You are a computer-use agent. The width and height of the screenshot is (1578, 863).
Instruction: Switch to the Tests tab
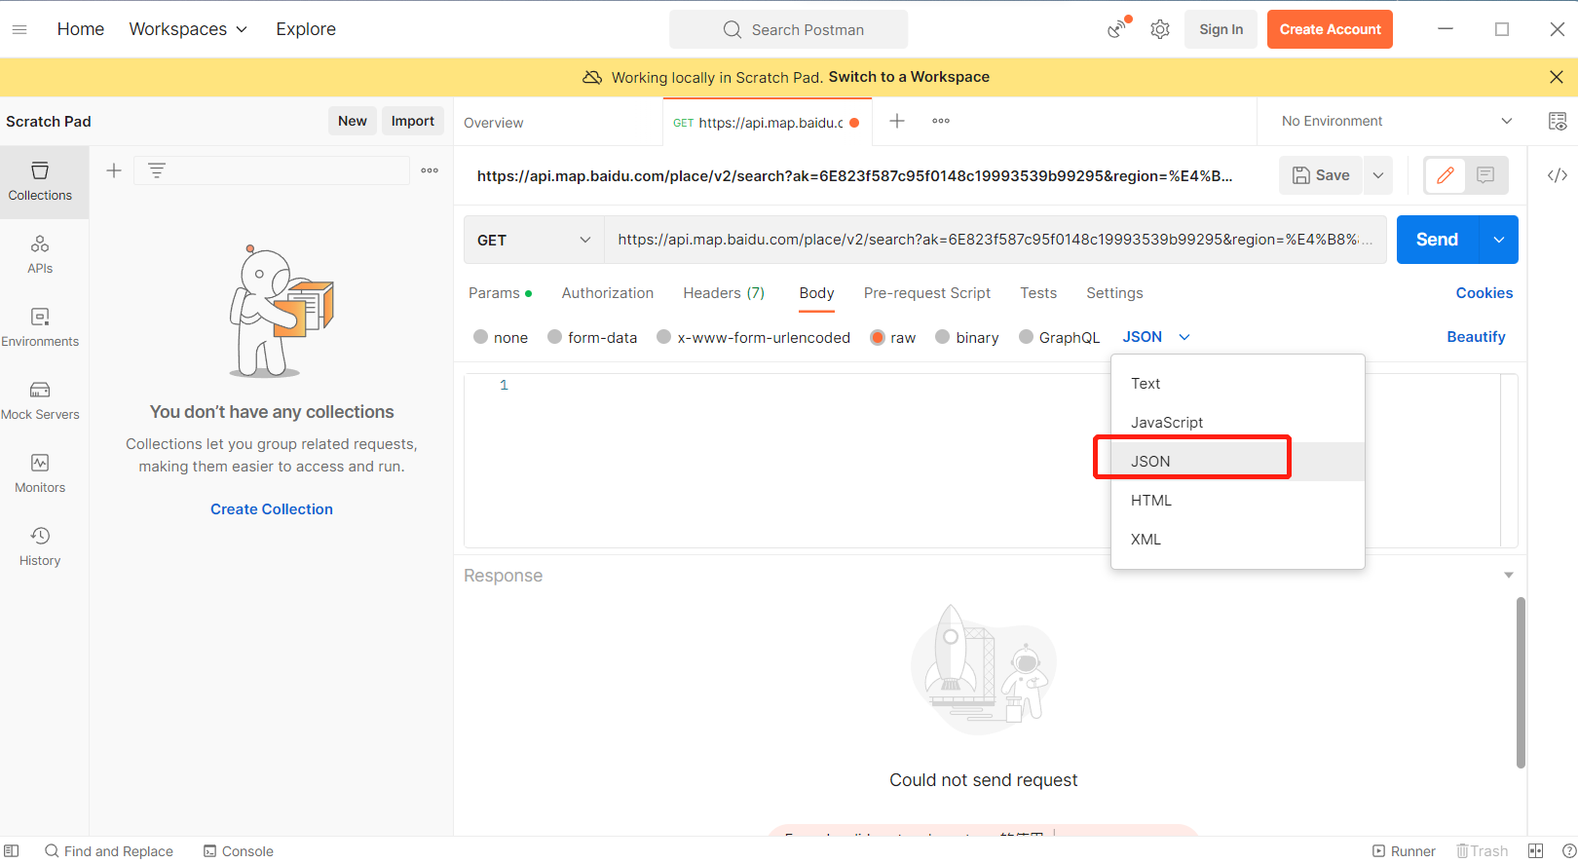click(1038, 293)
